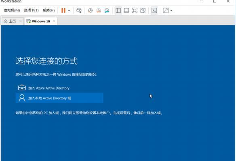
Task: Expand the stretch display dropdown arrow
Action: click(x=171, y=10)
